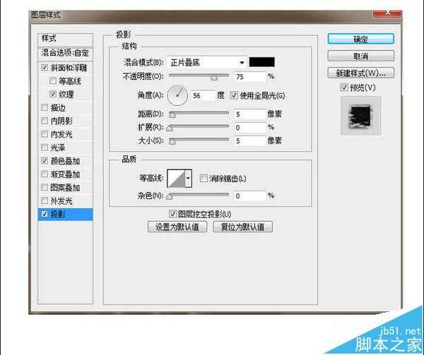Enable the 内阴影 checkbox
The image size is (424, 355).
45,121
